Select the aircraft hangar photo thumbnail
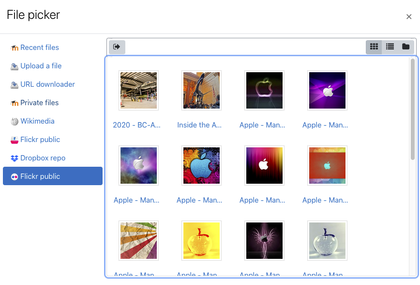 tap(138, 91)
